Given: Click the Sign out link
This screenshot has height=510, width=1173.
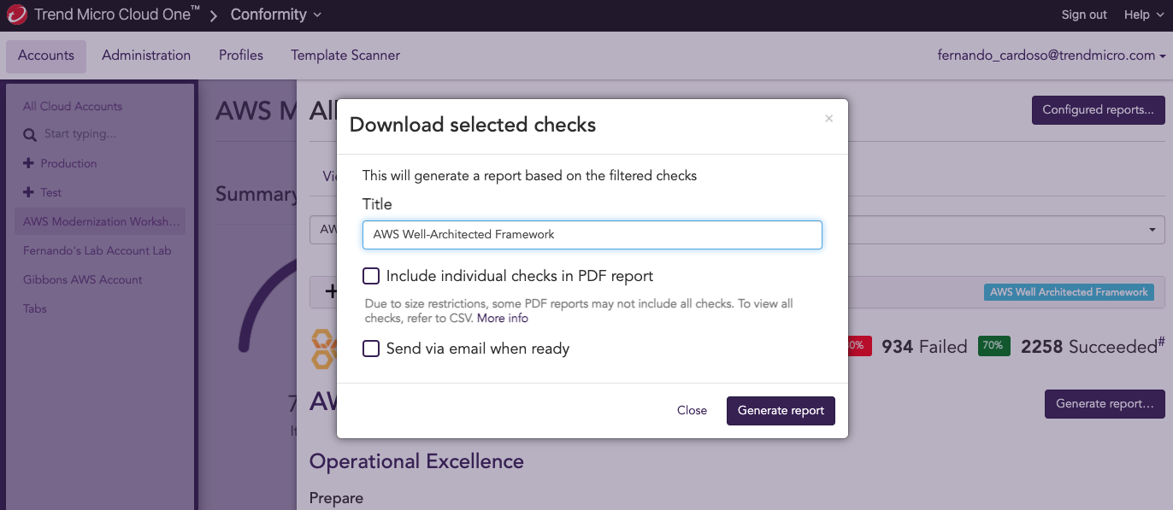Looking at the screenshot, I should [x=1084, y=15].
